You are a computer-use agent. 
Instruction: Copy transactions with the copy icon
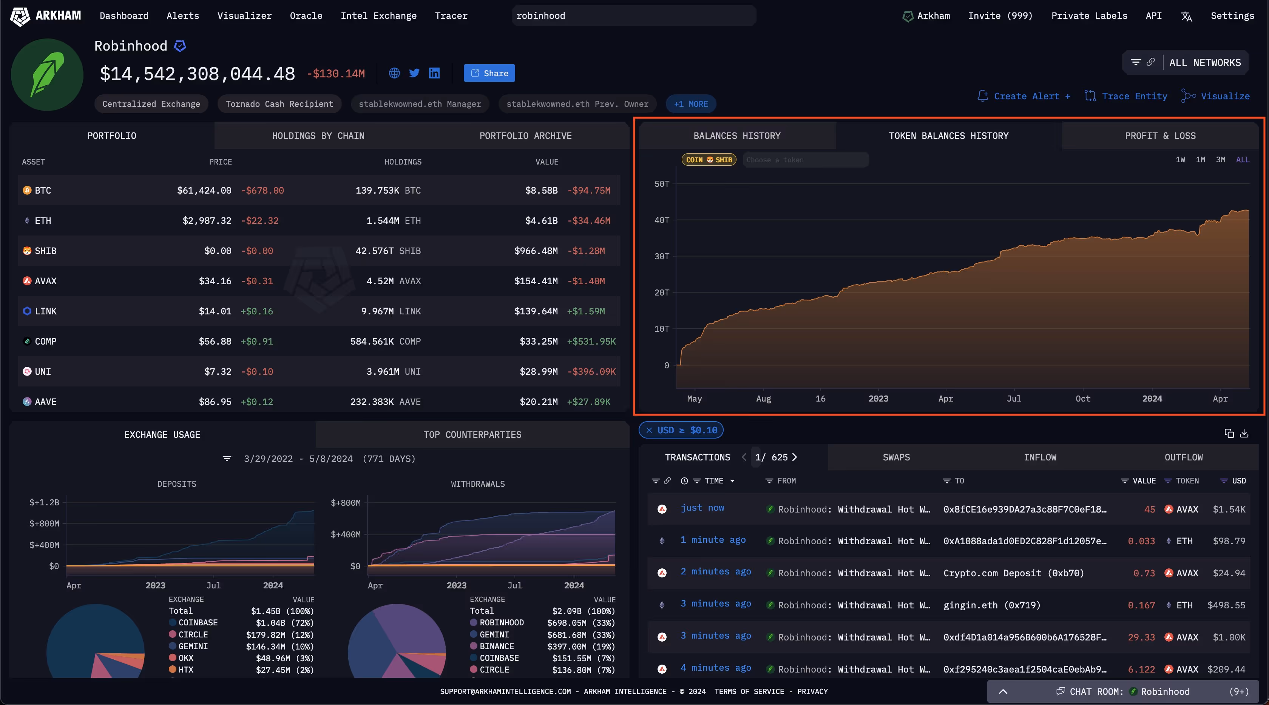(1229, 433)
